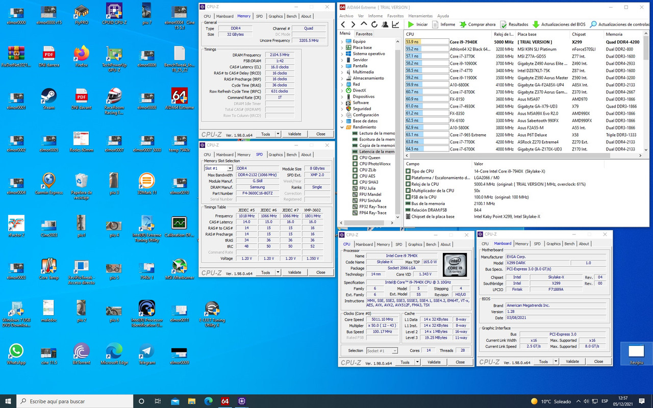Switch to AIDA64 Favoritos panel tab

(364, 34)
